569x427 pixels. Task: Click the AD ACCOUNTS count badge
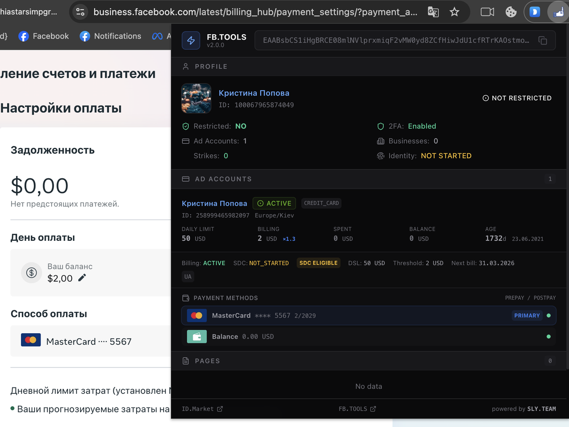click(550, 179)
